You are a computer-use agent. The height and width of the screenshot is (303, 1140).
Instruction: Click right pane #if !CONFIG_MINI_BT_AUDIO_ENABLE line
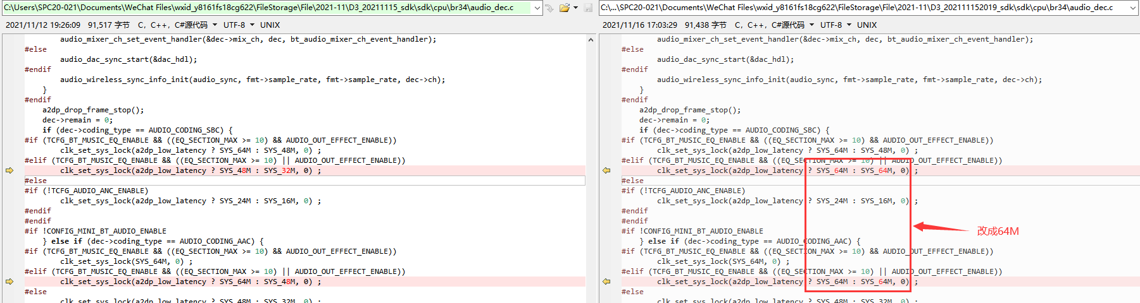pos(692,231)
